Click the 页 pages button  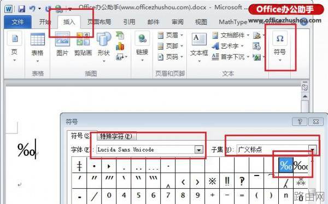point(14,46)
